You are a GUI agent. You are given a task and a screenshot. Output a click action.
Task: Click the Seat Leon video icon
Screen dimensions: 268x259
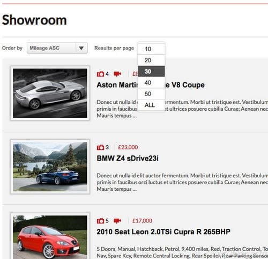click(x=117, y=221)
